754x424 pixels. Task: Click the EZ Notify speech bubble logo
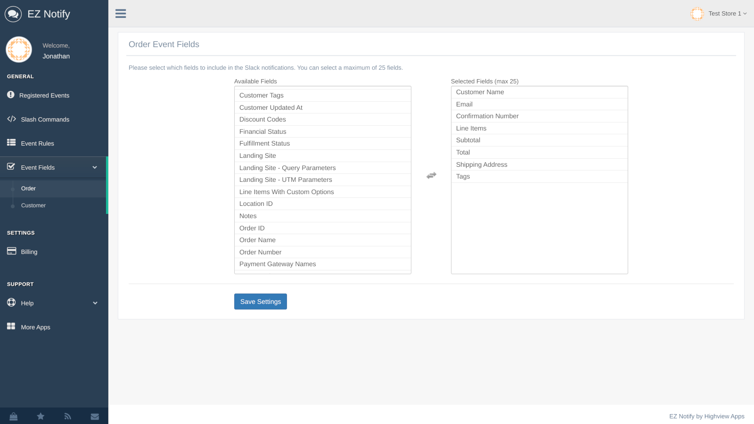13,14
